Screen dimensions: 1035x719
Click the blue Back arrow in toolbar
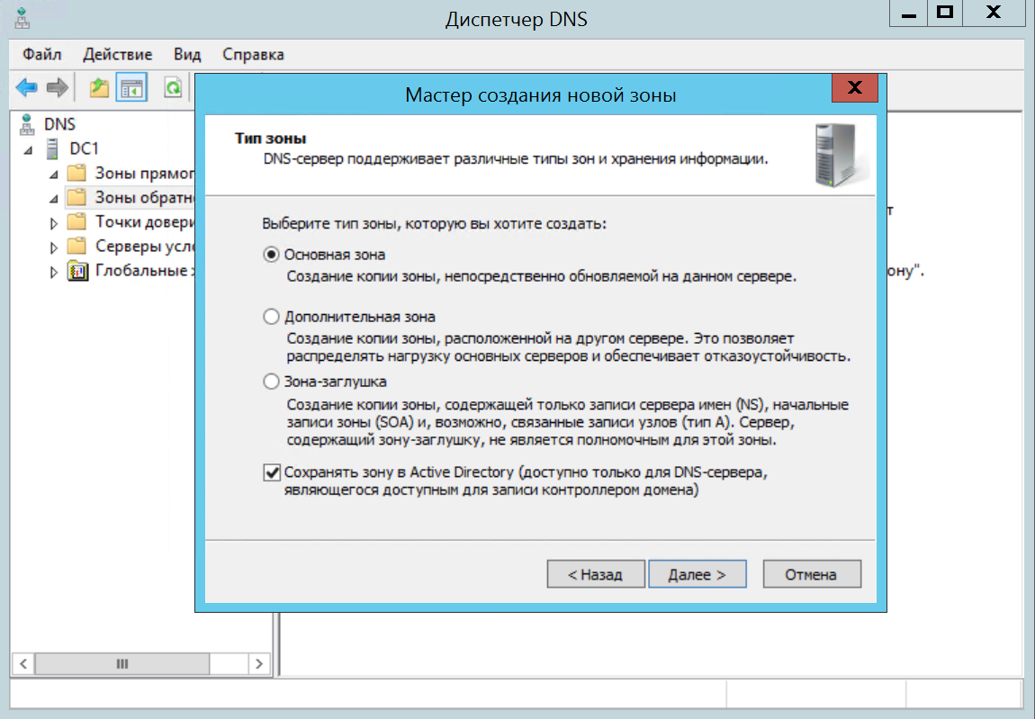pos(27,88)
